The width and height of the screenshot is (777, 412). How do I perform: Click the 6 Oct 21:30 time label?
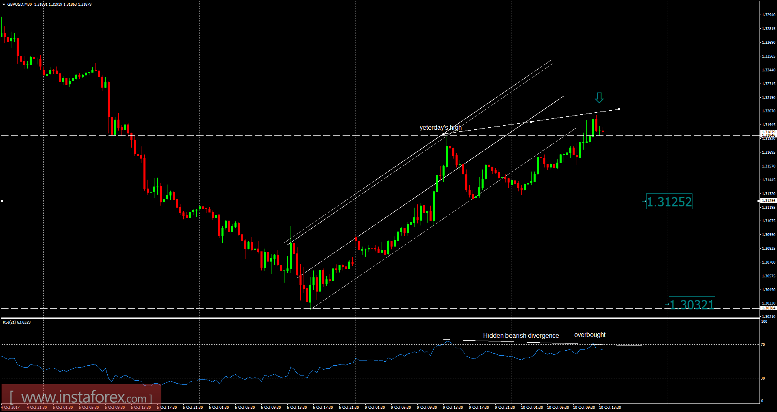[349, 408]
